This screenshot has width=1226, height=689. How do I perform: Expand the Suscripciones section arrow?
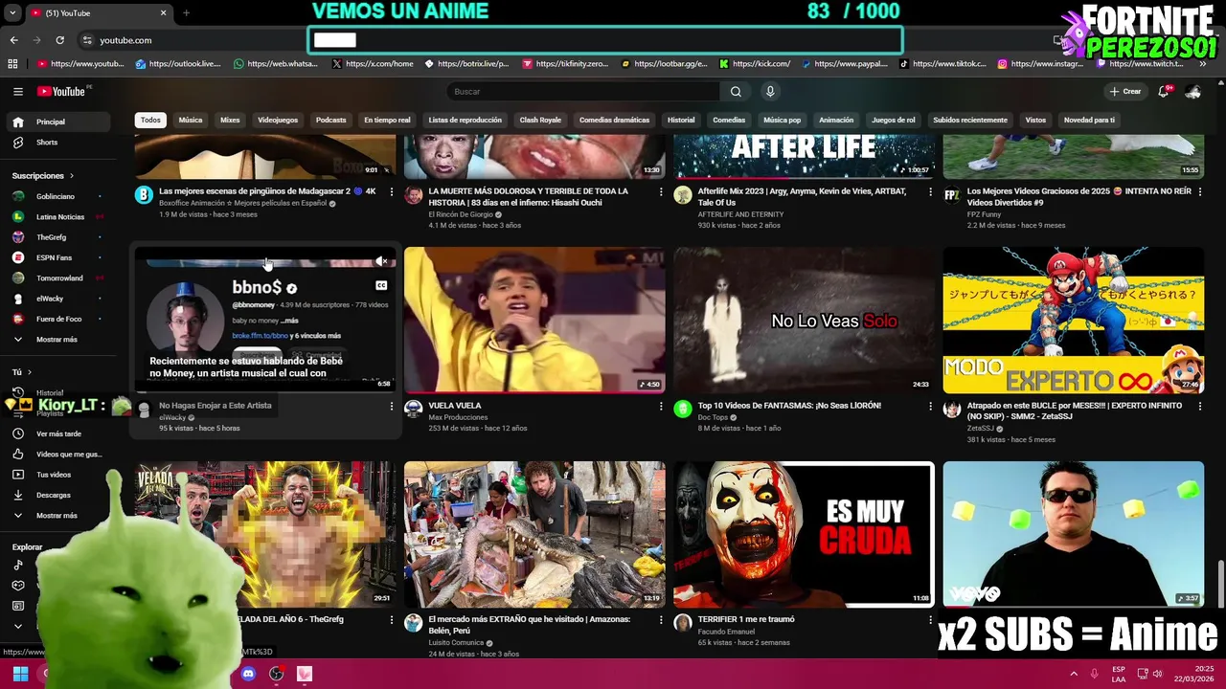(71, 176)
